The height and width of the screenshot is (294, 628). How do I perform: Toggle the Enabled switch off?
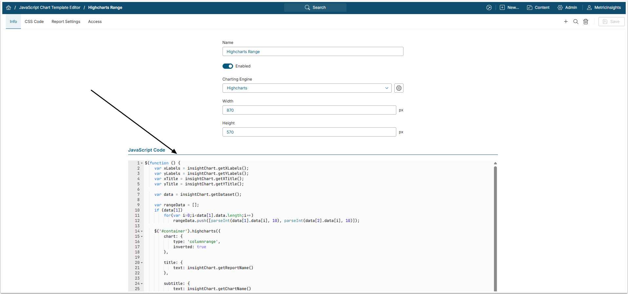coord(228,66)
